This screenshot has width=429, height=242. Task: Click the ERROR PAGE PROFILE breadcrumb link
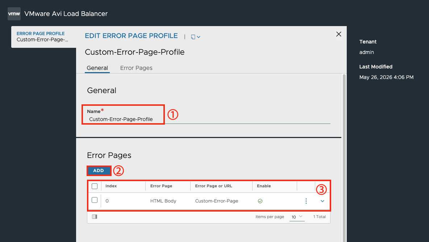click(41, 33)
